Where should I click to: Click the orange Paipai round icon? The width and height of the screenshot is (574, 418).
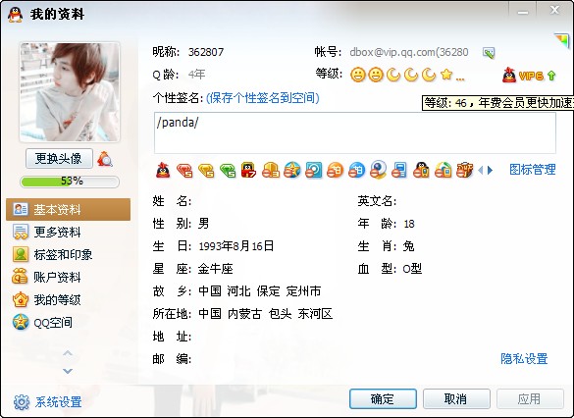[x=335, y=170]
